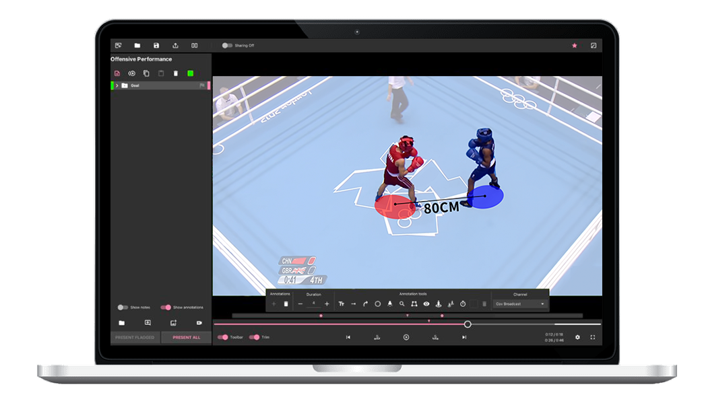The image size is (704, 401).
Task: Click the green color swatch in sidebar
Action: pyautogui.click(x=191, y=73)
